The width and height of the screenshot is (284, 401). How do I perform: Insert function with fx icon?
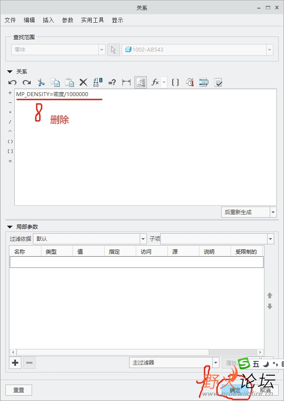tap(155, 82)
